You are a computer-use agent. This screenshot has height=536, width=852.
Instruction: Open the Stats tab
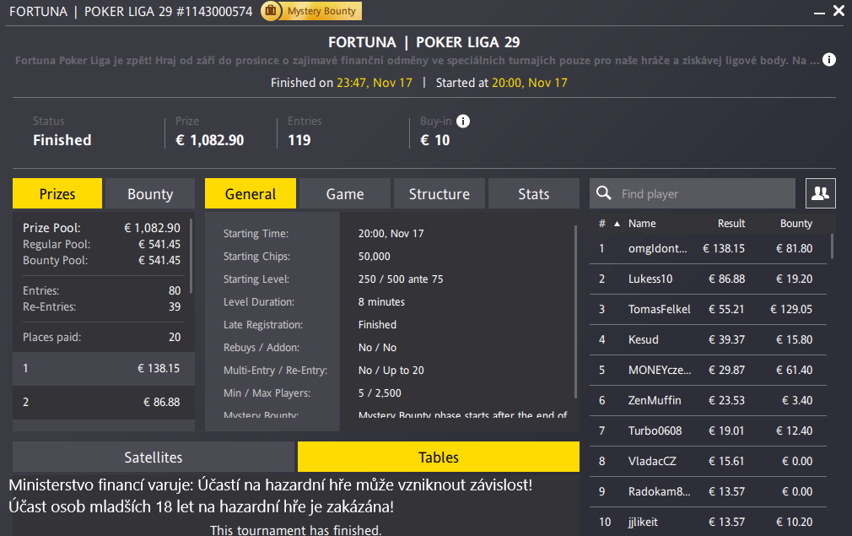click(534, 193)
